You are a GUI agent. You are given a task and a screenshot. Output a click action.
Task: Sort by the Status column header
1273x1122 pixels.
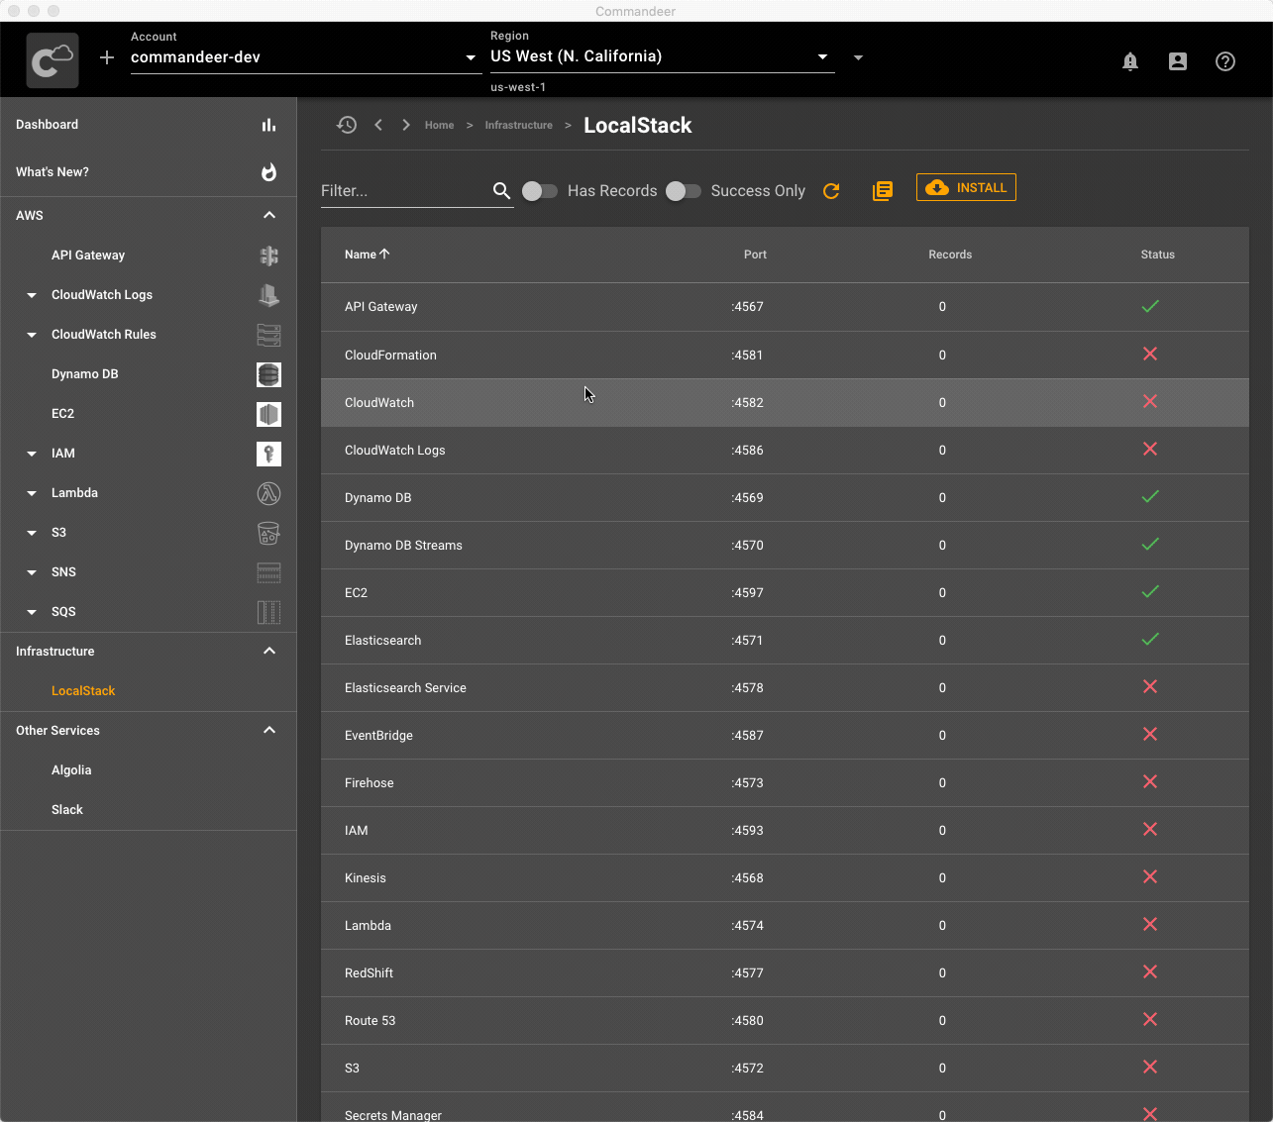point(1157,255)
